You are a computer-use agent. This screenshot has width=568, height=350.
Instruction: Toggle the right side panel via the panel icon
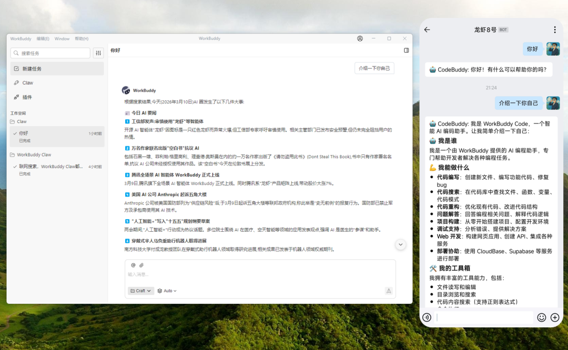click(x=405, y=50)
